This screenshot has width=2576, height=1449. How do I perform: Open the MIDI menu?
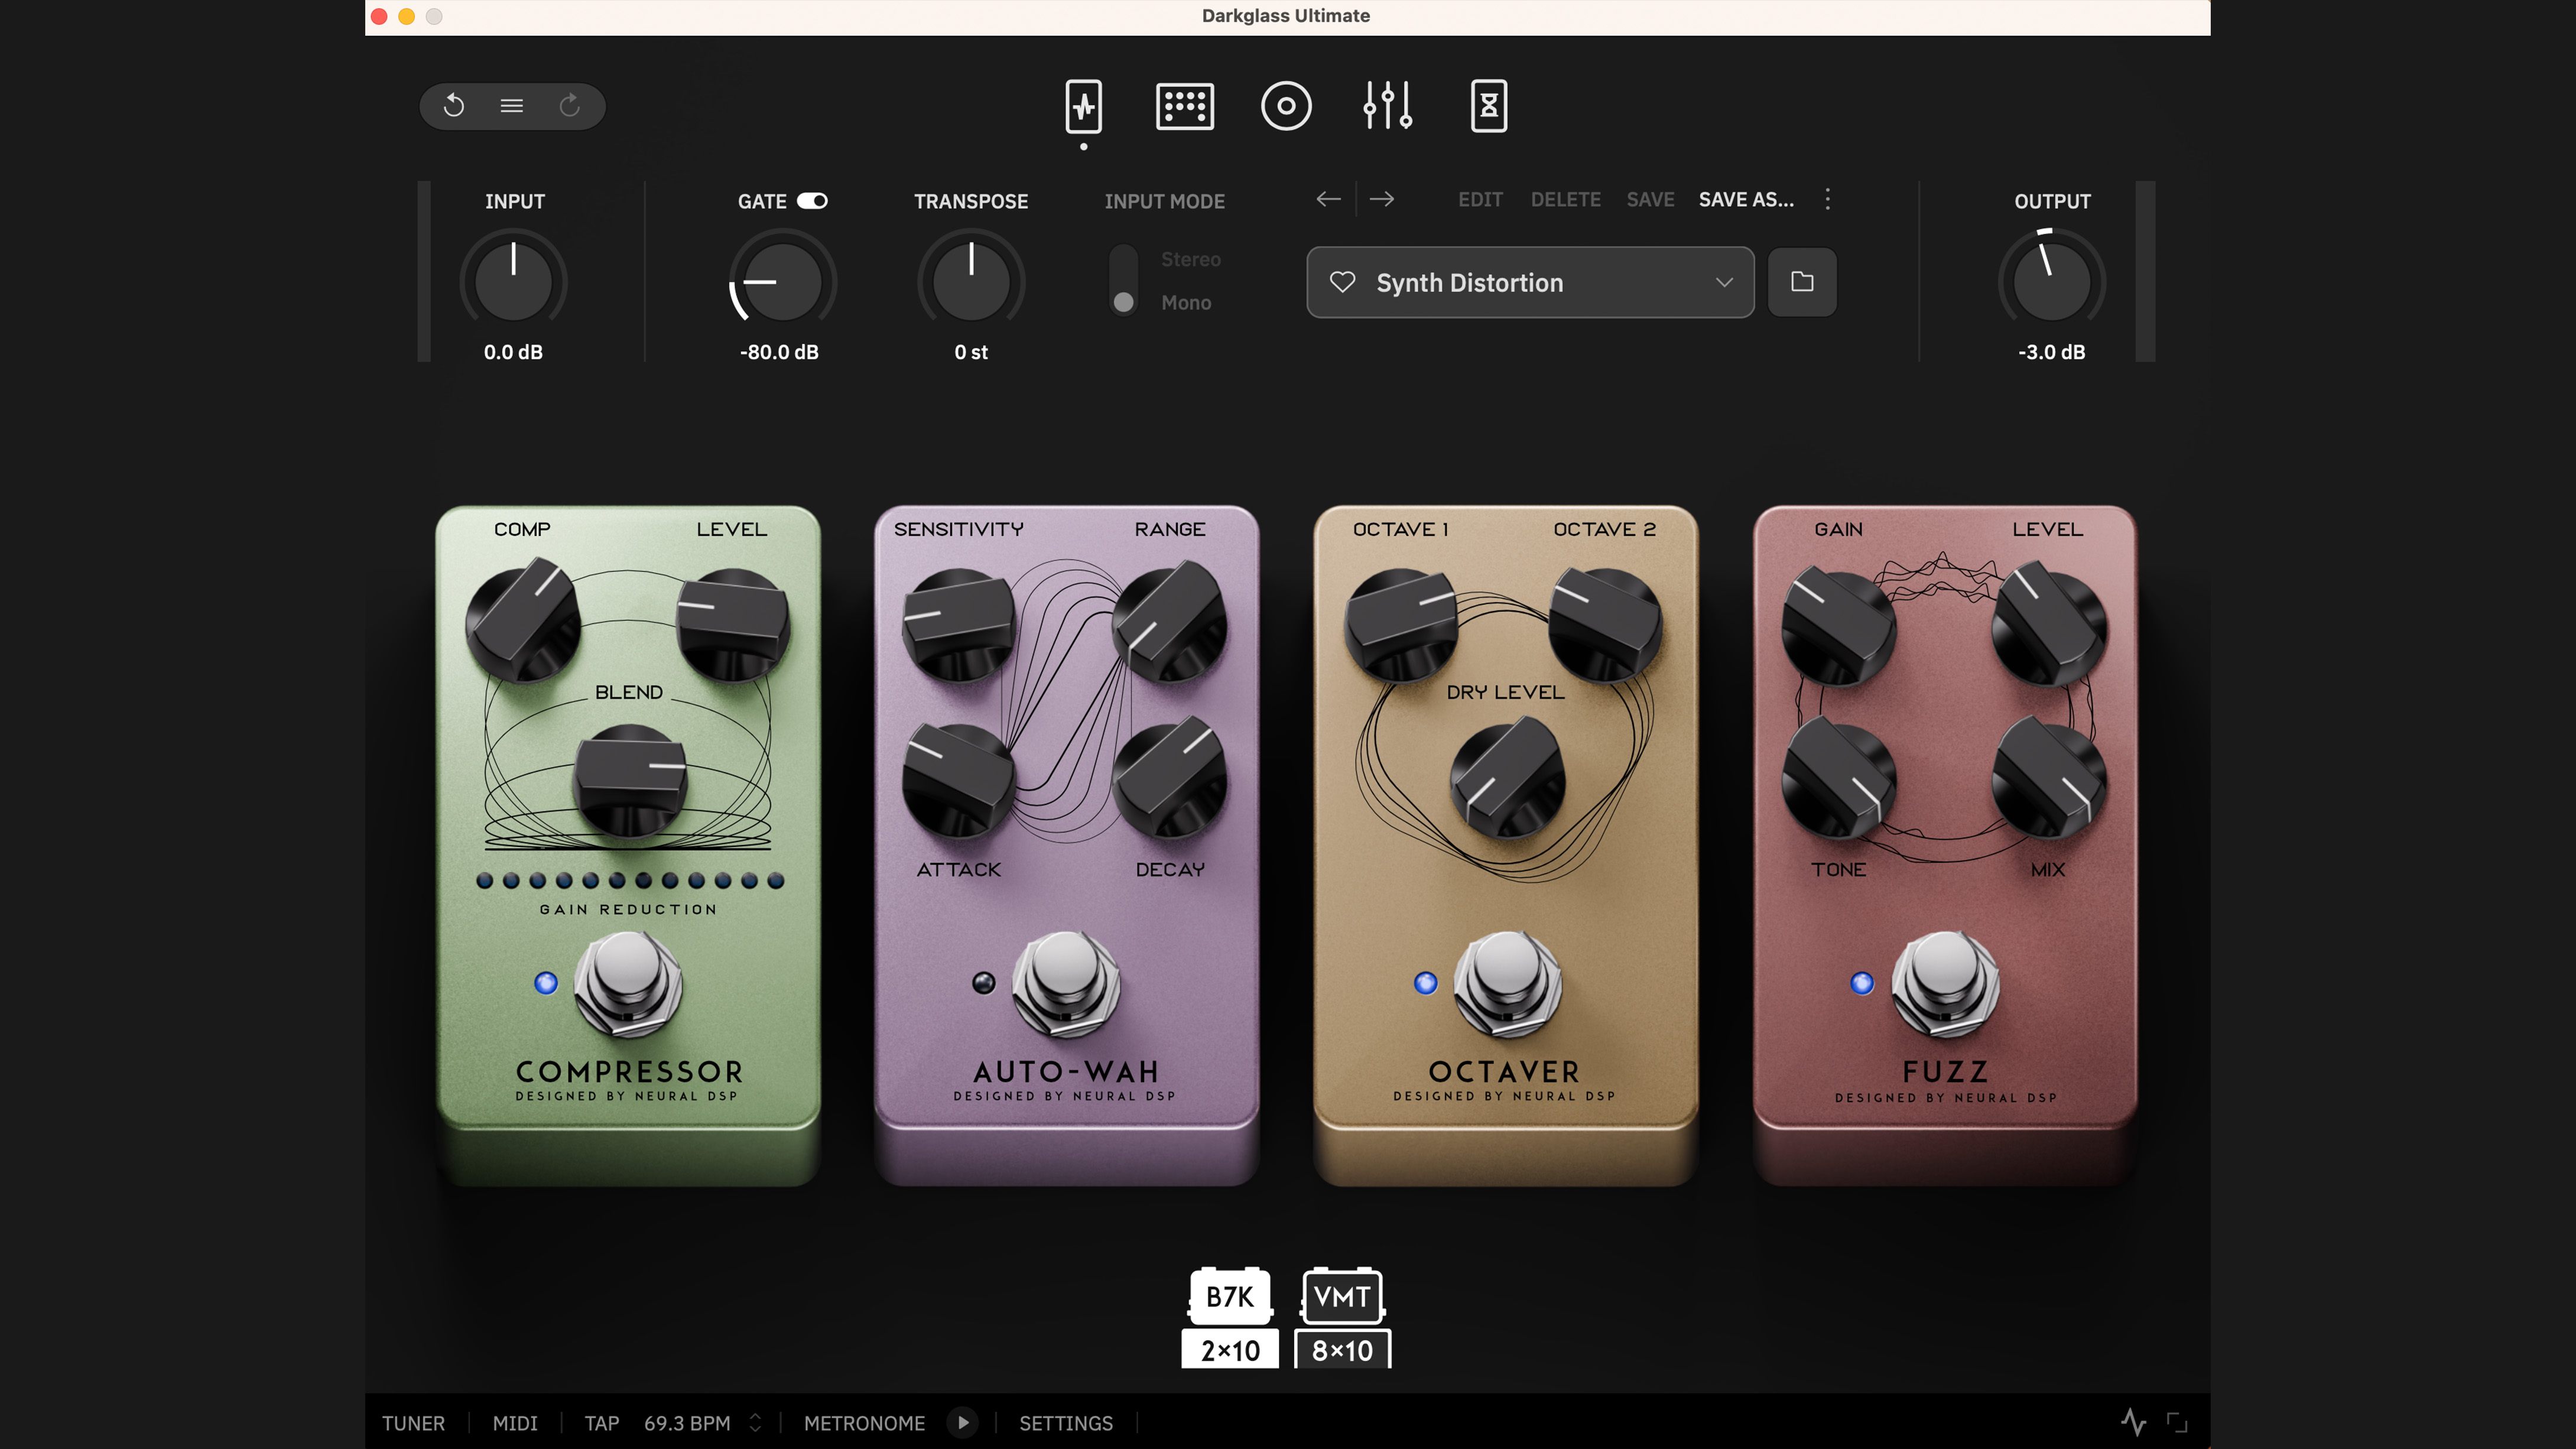[x=515, y=1423]
